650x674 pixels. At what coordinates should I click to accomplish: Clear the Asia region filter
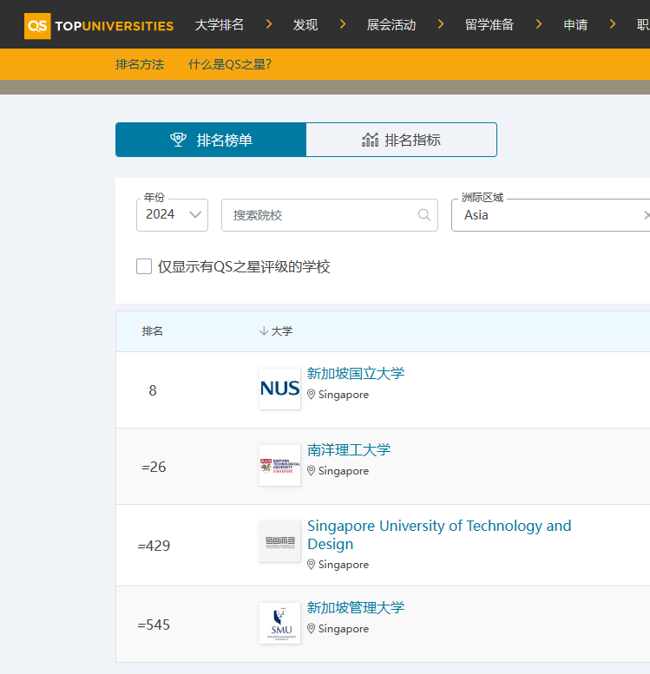coord(647,215)
